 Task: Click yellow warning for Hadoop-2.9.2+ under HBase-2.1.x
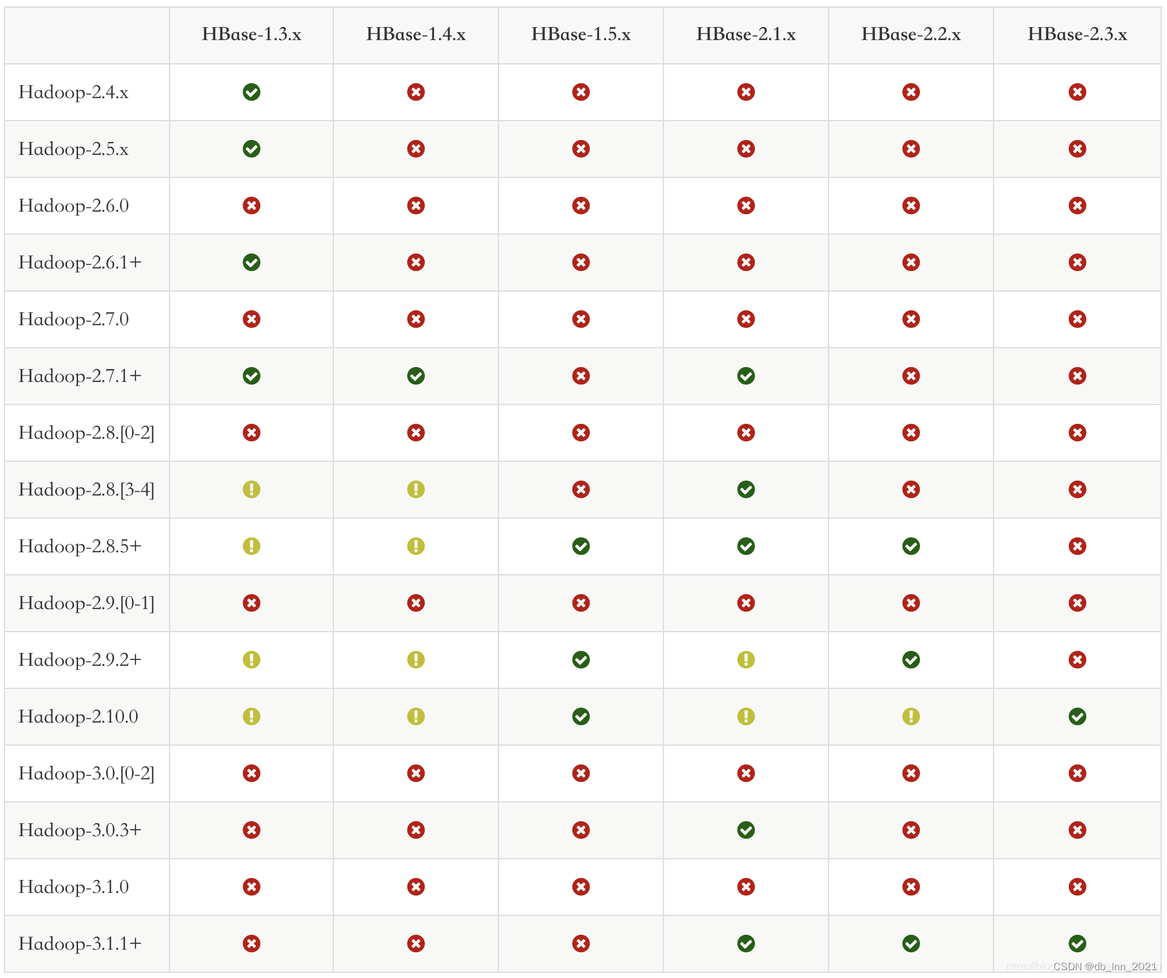[746, 660]
